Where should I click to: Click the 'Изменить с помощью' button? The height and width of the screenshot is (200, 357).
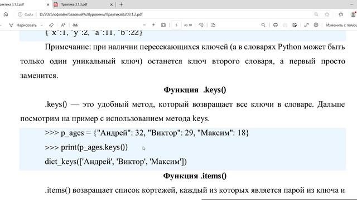click(341, 25)
